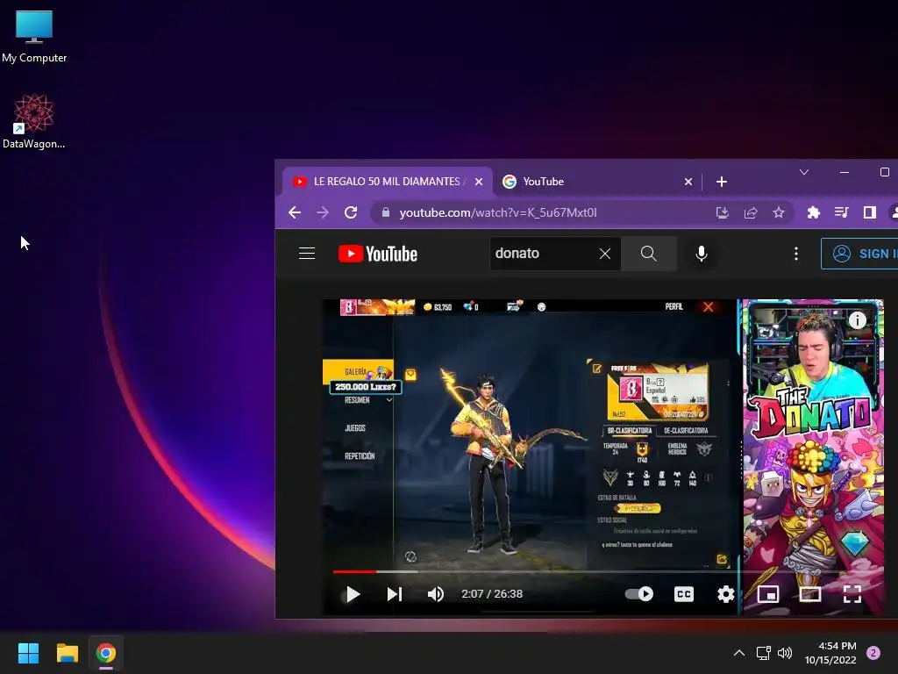Skip to the next video

(x=394, y=594)
